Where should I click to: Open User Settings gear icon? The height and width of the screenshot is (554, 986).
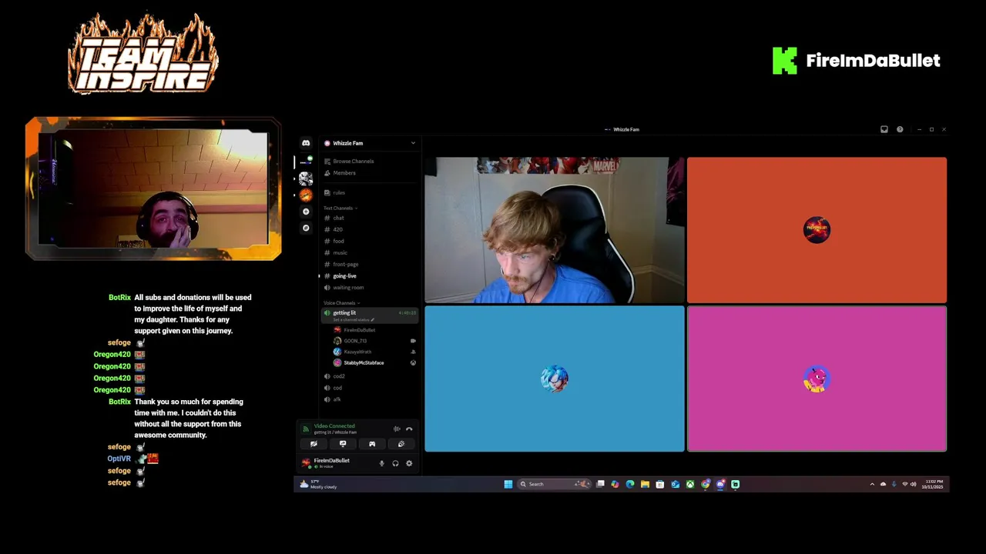[409, 463]
